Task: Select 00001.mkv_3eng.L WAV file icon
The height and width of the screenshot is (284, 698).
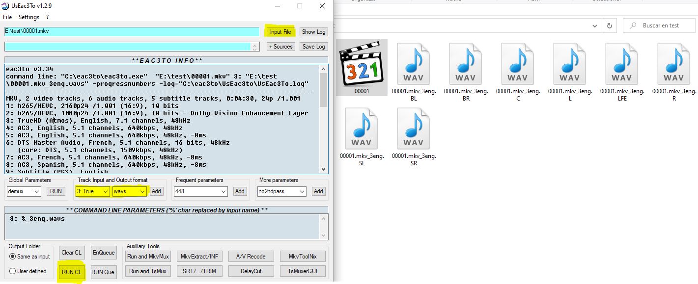Action: pos(569,64)
